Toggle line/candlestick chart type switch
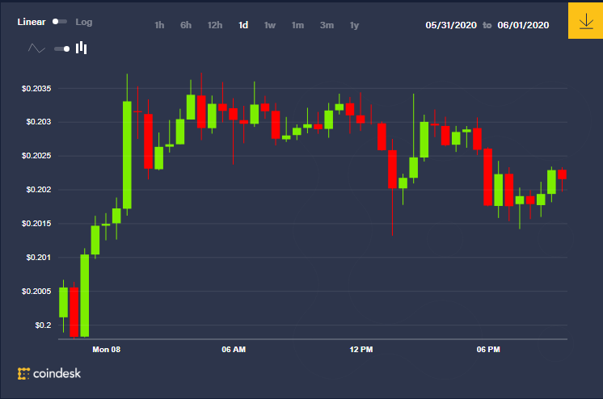 coord(62,48)
